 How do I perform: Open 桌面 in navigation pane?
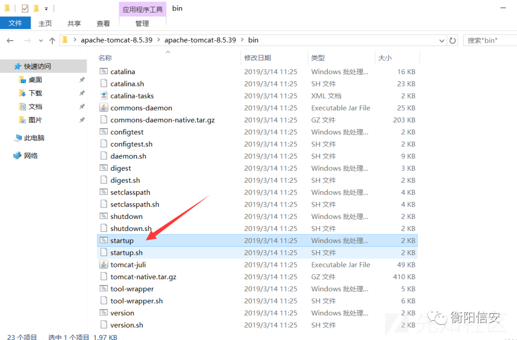(35, 80)
